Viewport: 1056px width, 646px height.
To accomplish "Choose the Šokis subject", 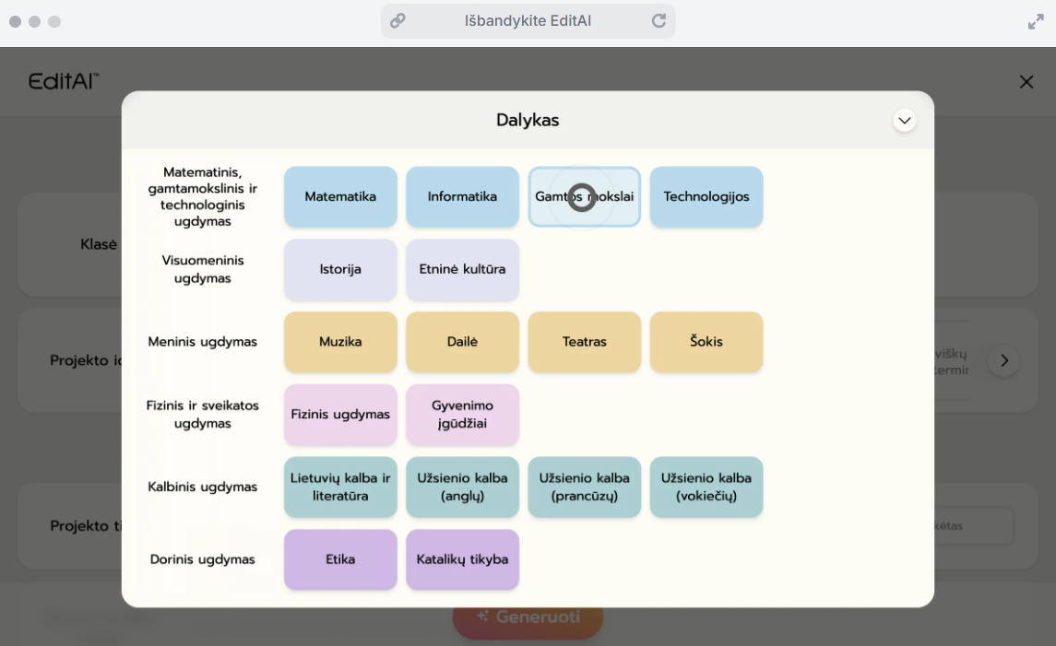I will 706,342.
